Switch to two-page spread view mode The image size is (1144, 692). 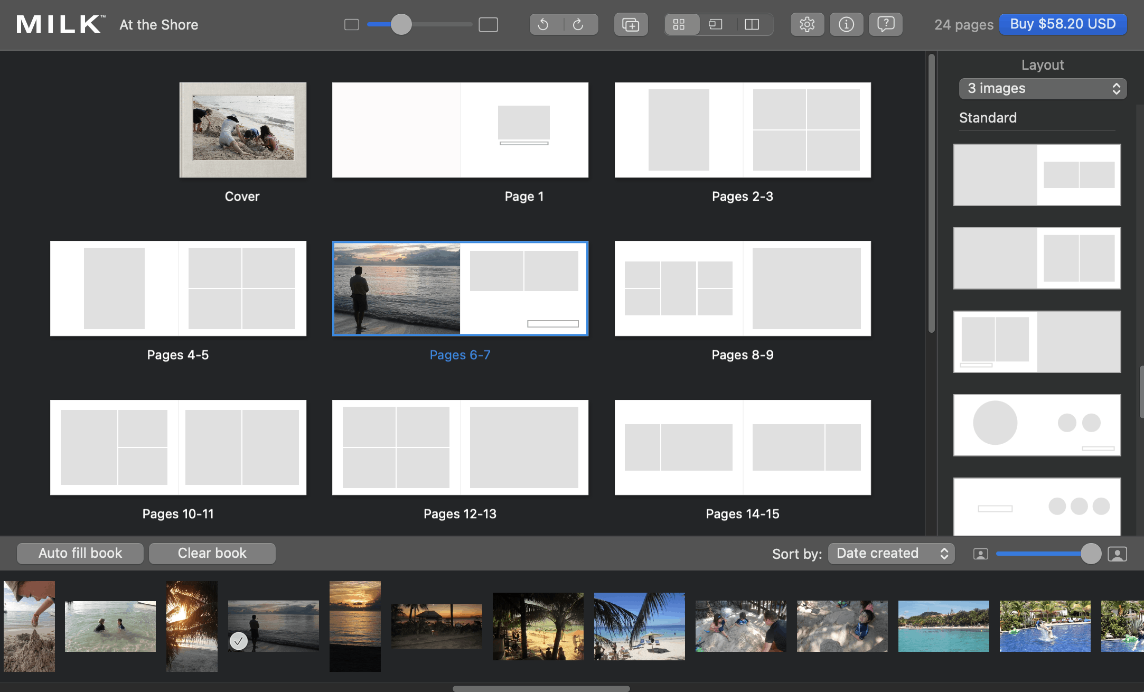click(752, 24)
